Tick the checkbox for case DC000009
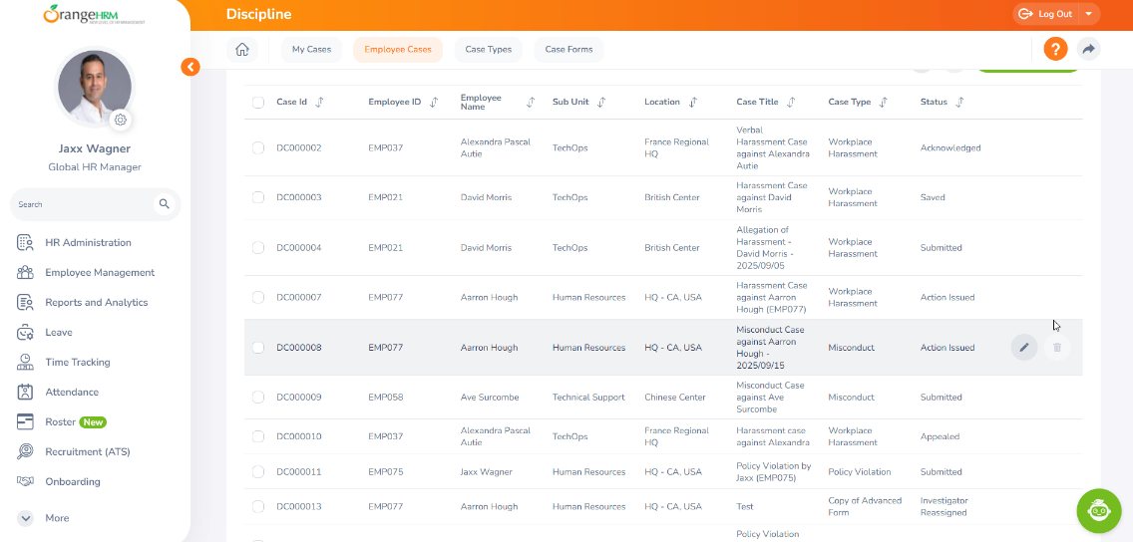Screen dimensions: 1133x542 (x=258, y=397)
